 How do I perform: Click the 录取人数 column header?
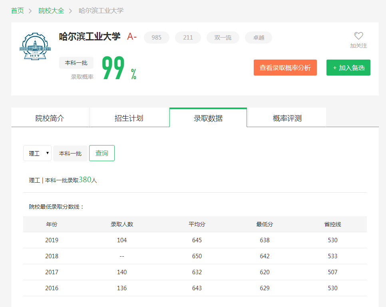(122, 224)
